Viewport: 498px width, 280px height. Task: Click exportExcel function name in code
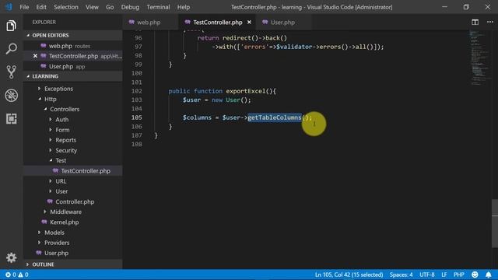(246, 91)
